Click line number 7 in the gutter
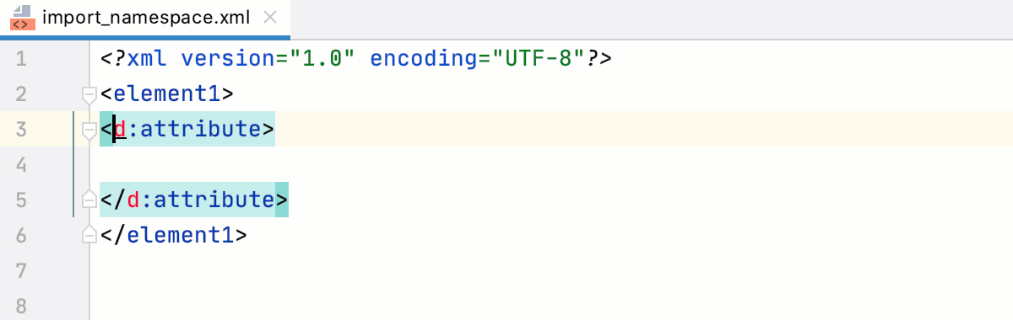 click(x=21, y=271)
